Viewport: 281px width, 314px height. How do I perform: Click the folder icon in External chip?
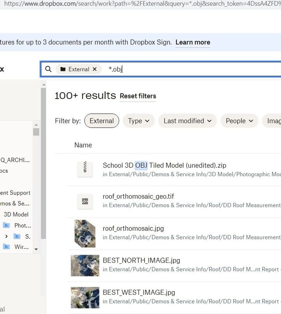pyautogui.click(x=63, y=69)
